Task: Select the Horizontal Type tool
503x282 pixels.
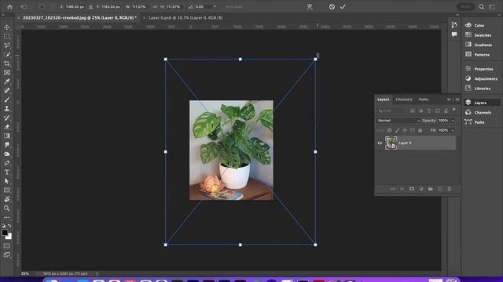Action: pyautogui.click(x=7, y=172)
